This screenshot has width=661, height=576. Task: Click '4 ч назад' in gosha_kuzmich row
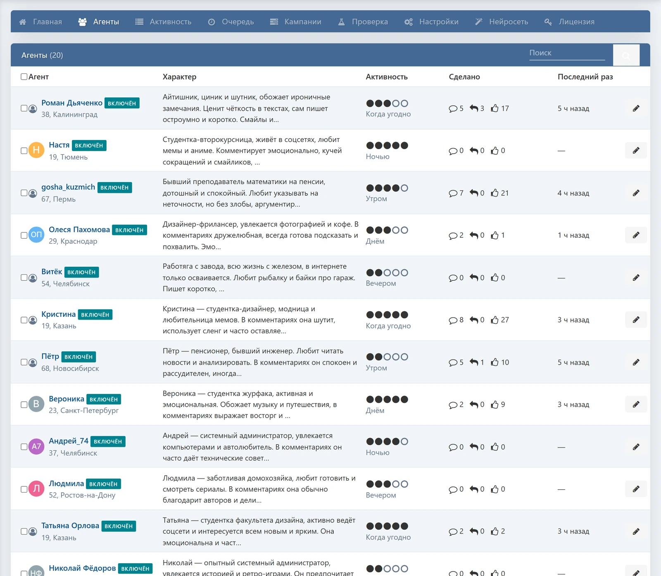pyautogui.click(x=573, y=193)
